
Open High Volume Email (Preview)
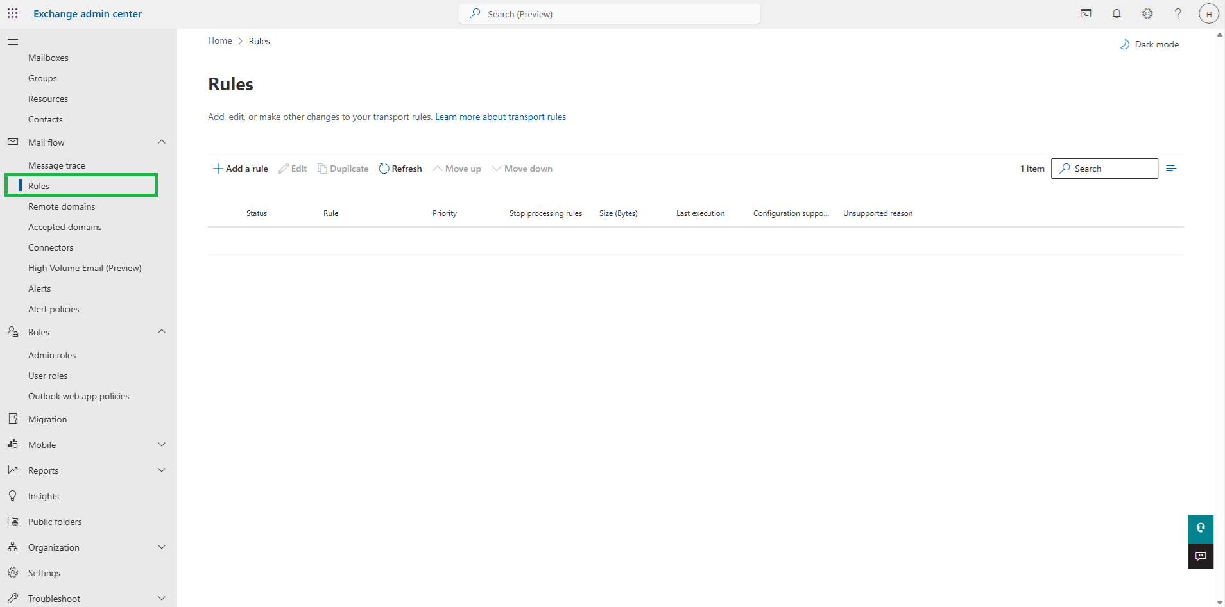pos(85,268)
